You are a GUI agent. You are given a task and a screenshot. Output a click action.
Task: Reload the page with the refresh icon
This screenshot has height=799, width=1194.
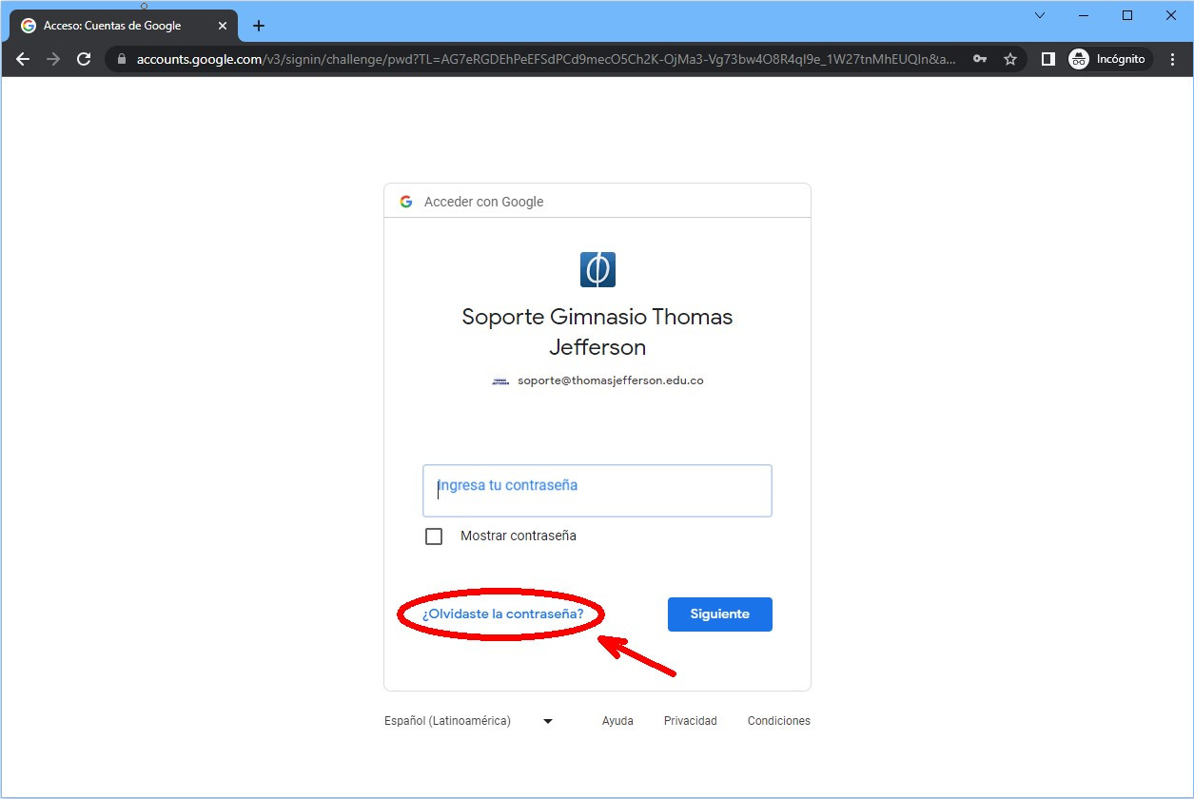(x=84, y=59)
